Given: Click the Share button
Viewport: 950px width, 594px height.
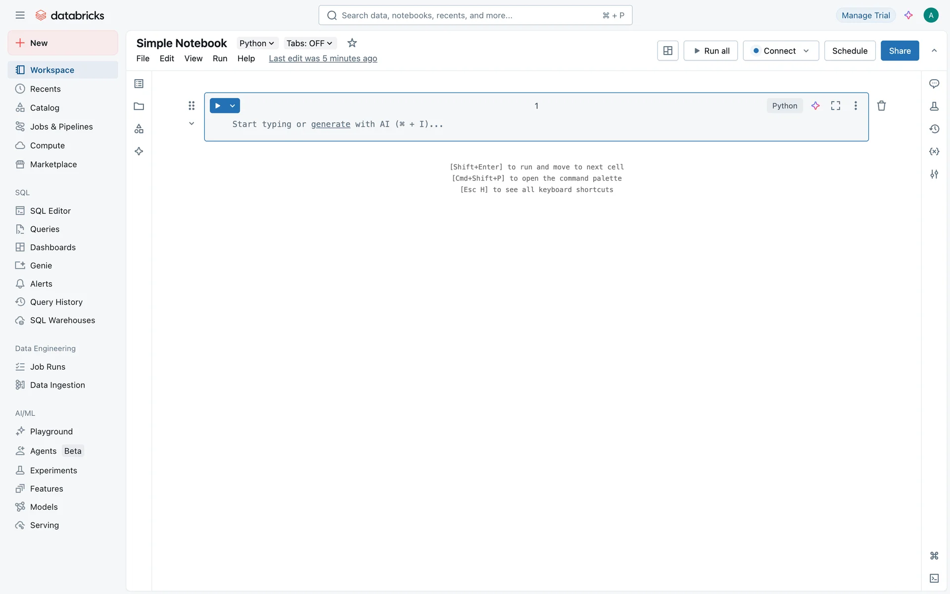Looking at the screenshot, I should 900,50.
